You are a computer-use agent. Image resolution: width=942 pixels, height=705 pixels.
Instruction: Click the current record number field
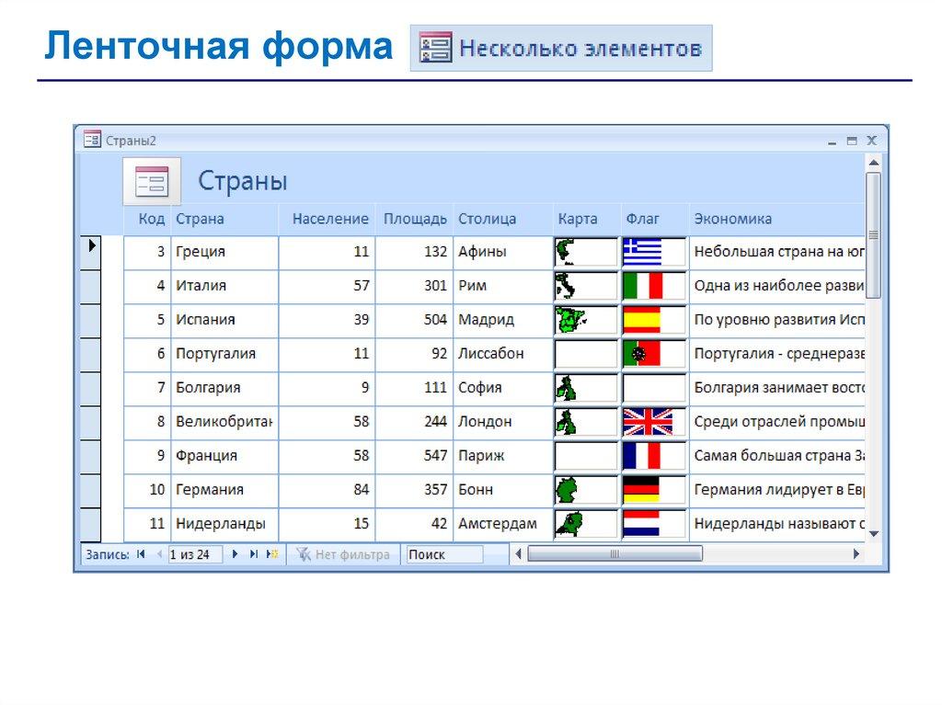(195, 554)
